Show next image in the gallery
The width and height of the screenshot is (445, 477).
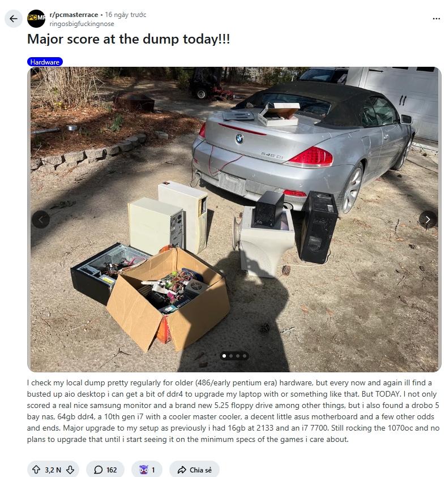tap(427, 220)
